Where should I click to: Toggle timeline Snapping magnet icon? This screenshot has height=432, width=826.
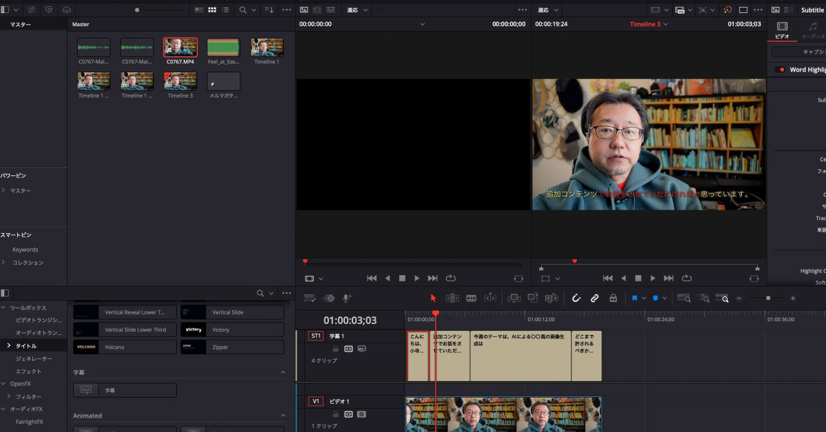pos(576,298)
